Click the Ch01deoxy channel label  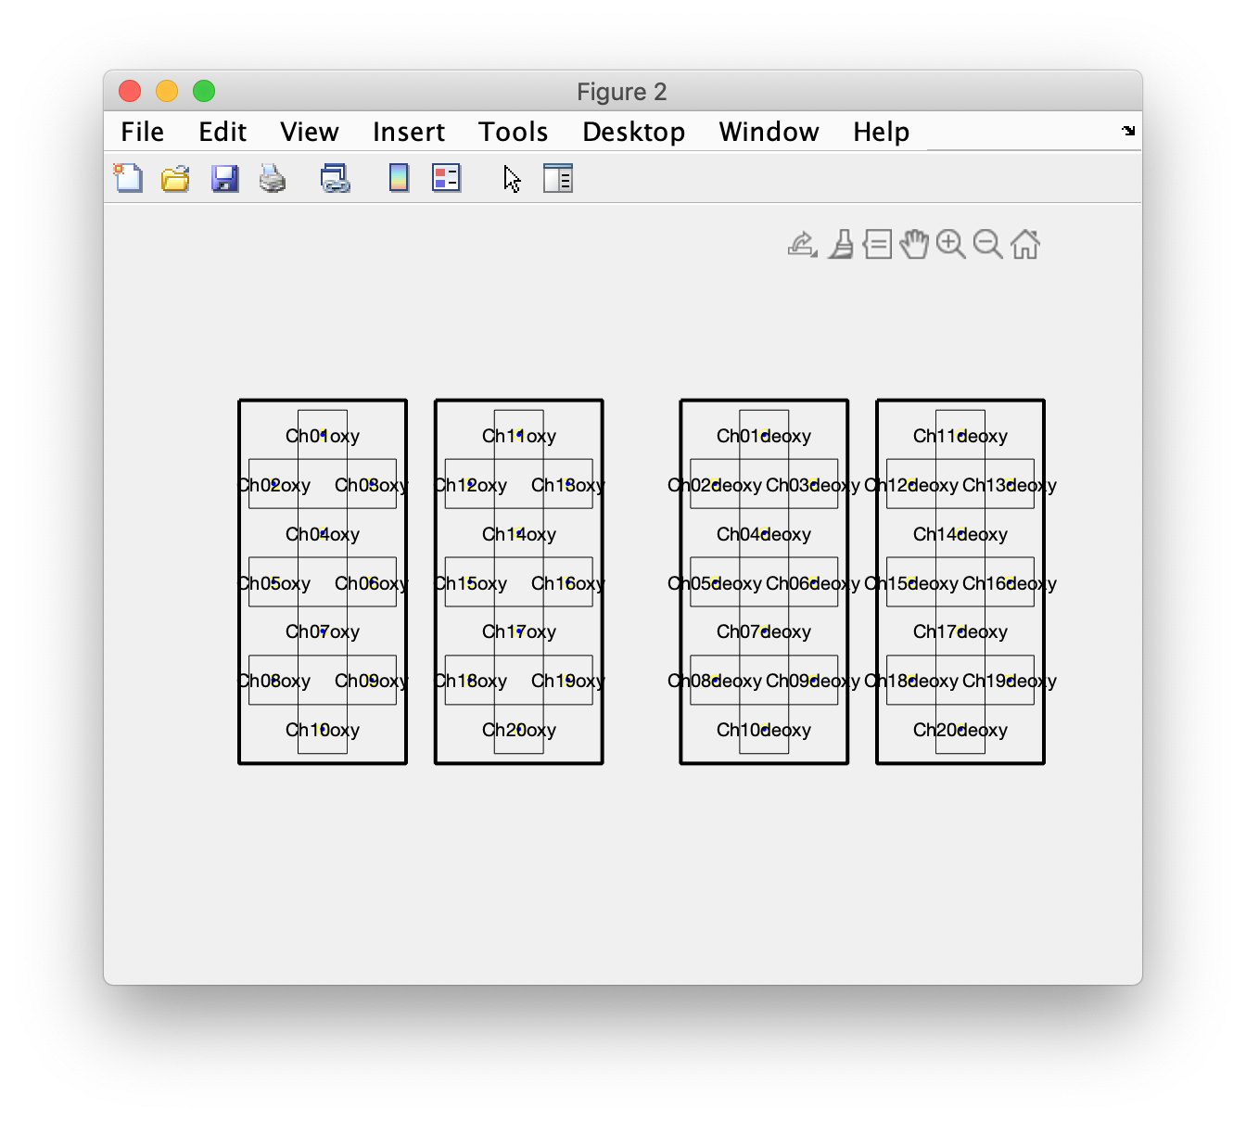coord(764,436)
